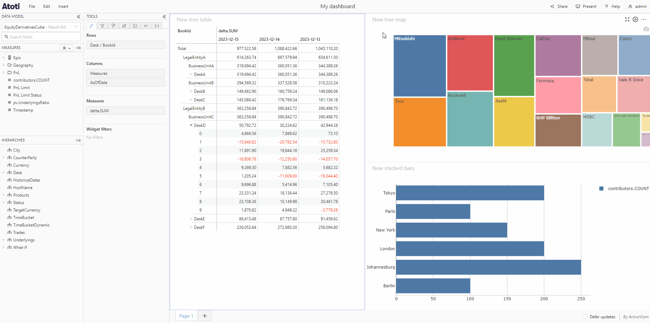Image resolution: width=650 pixels, height=323 pixels.
Task: Open the tree map more options menu
Action: (x=644, y=19)
